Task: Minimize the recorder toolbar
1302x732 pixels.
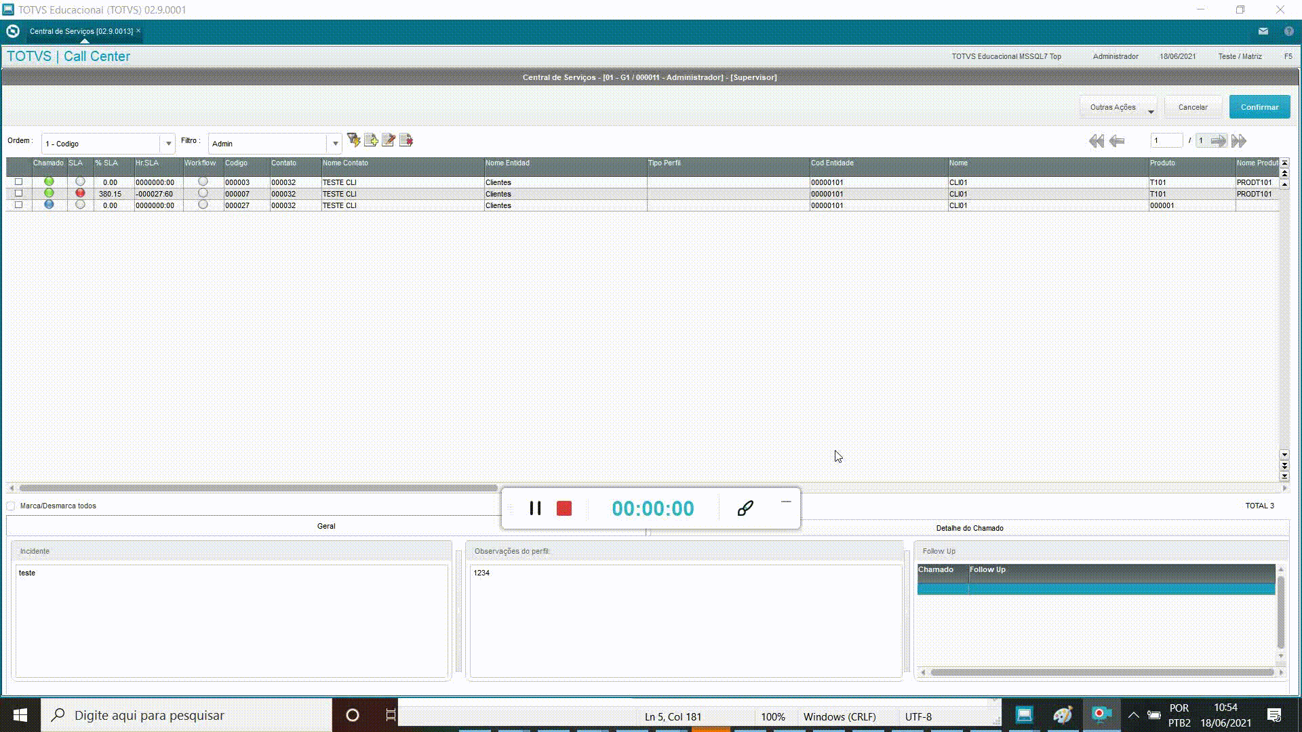Action: point(786,502)
